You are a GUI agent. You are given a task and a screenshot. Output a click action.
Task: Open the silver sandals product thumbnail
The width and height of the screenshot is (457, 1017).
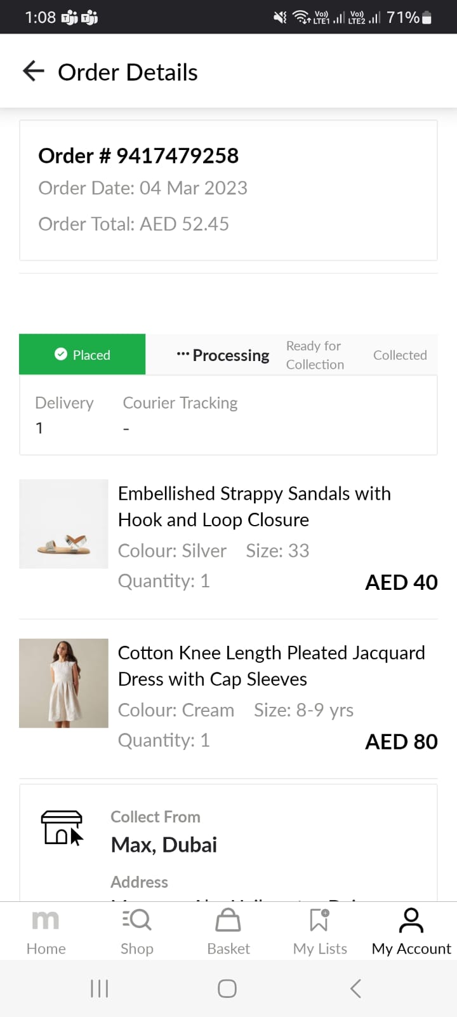63,524
